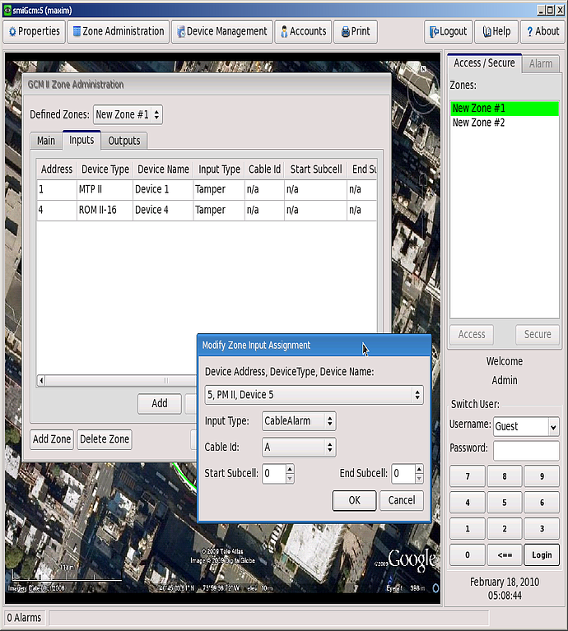Open the Help toolbar button
The image size is (568, 631).
[x=496, y=31]
